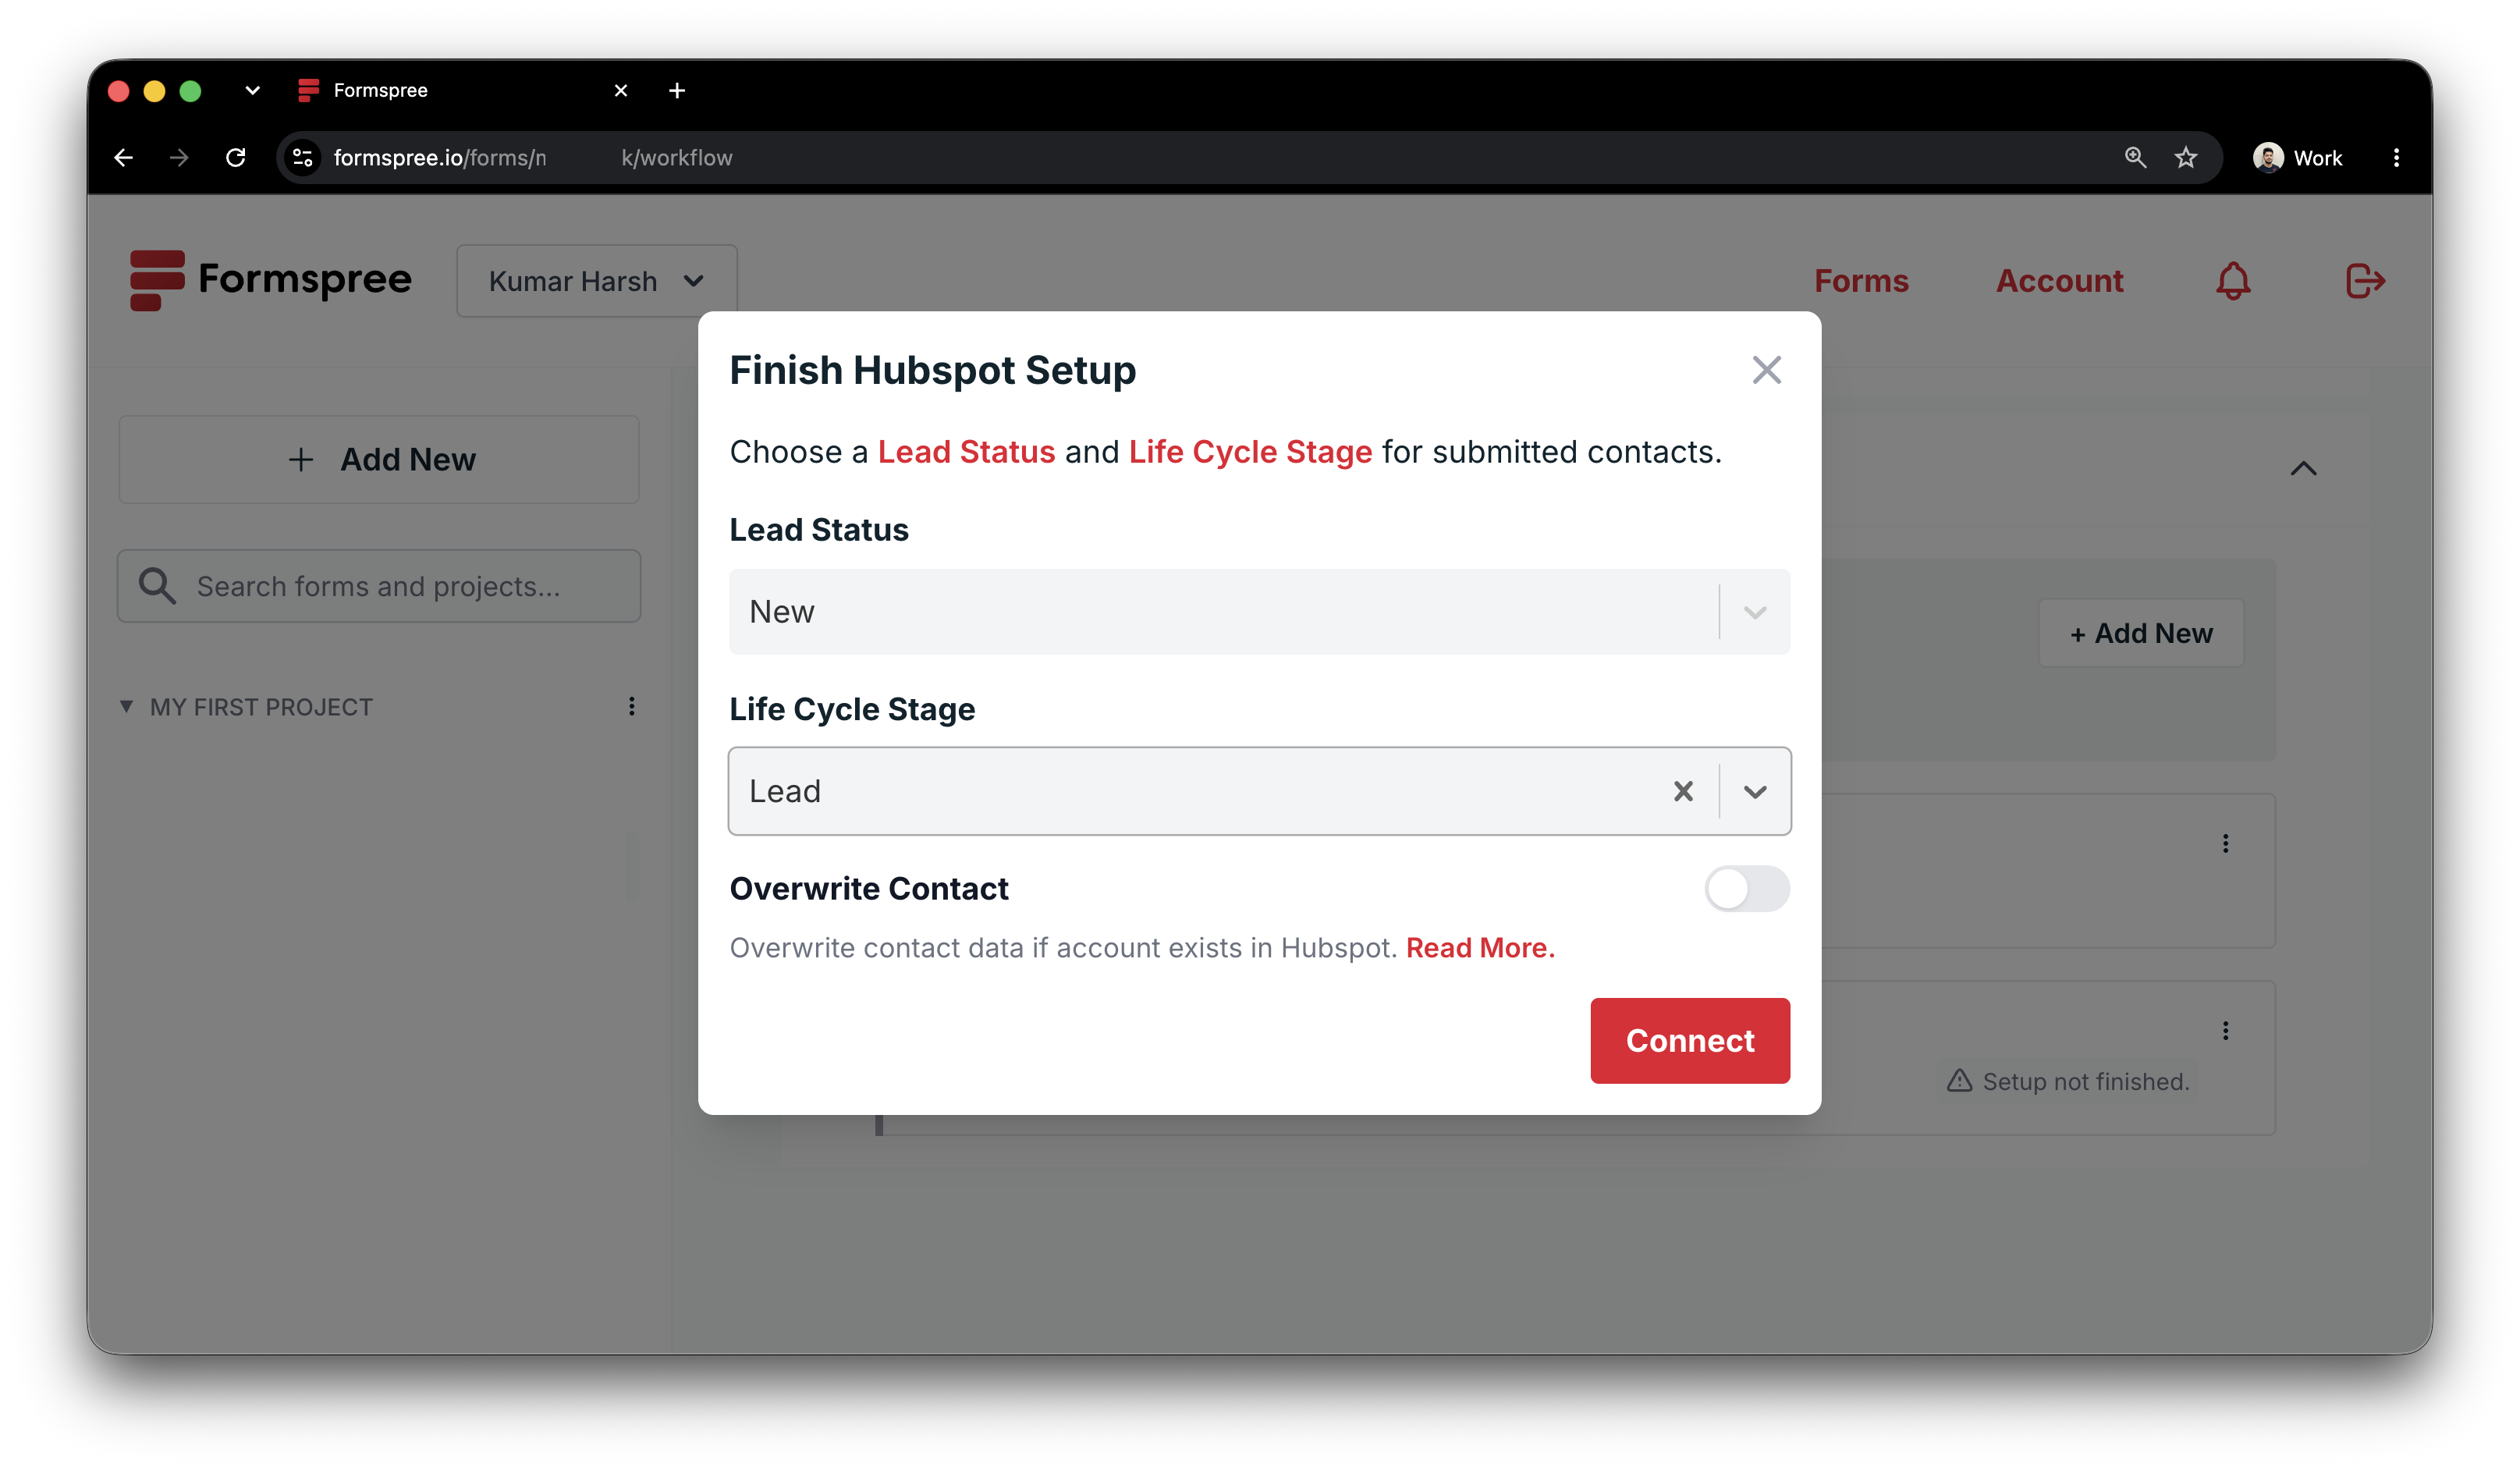Image resolution: width=2520 pixels, height=1470 pixels.
Task: Click the Lead Status link in description
Action: point(966,452)
